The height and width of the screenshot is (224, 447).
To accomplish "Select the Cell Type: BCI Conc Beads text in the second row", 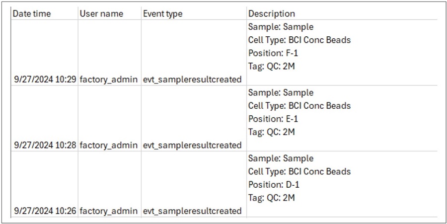I will point(299,106).
